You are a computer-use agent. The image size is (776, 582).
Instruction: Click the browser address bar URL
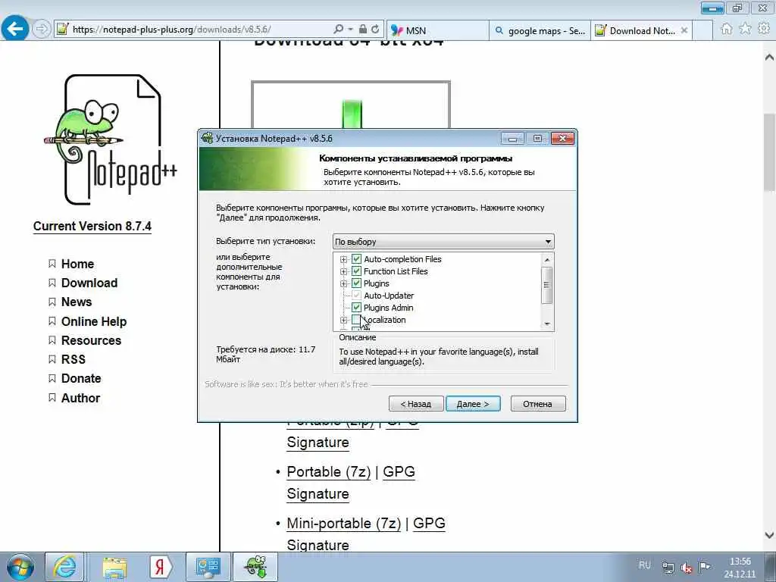tap(171, 30)
